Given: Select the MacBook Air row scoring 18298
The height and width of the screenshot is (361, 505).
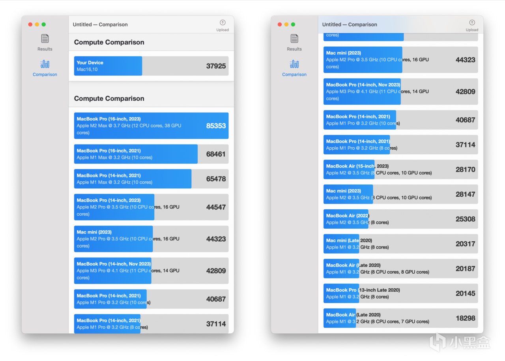Looking at the screenshot, I should point(400,318).
